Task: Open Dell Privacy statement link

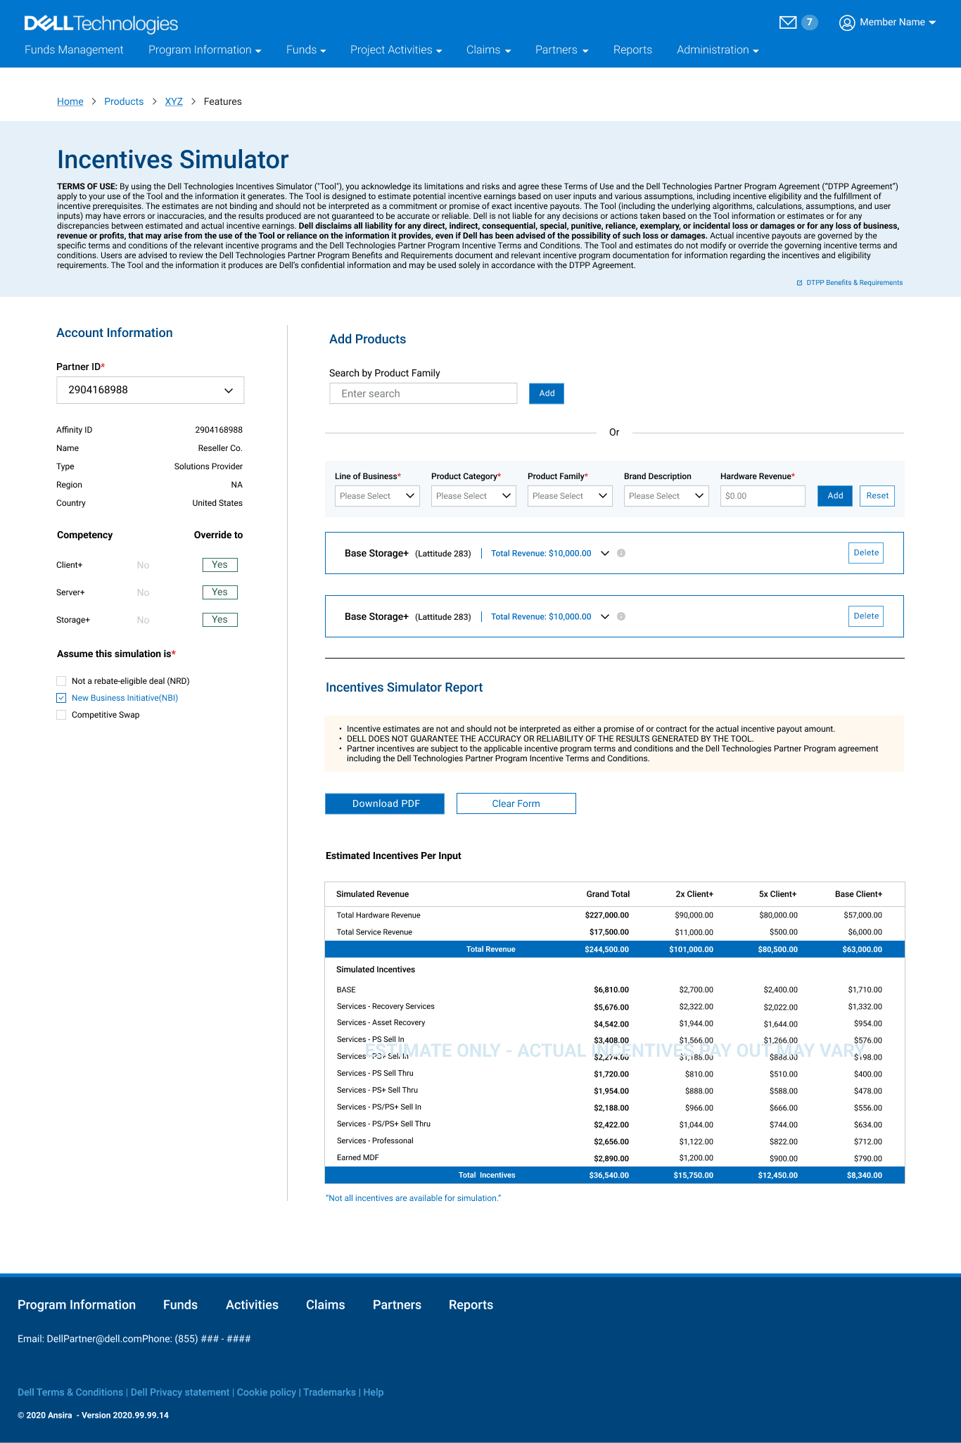Action: pyautogui.click(x=180, y=1392)
